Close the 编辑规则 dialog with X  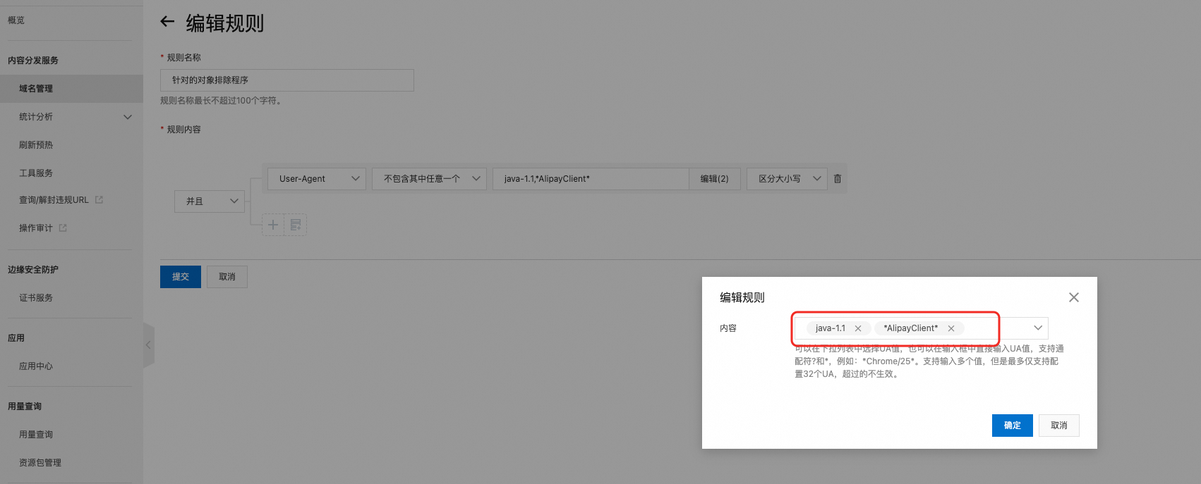coord(1074,297)
